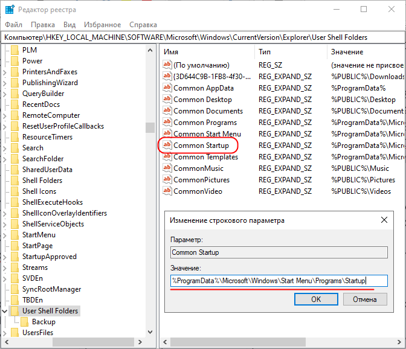Click the SharedUserData key folder icon
Image resolution: width=406 pixels, height=349 pixels.
point(14,170)
